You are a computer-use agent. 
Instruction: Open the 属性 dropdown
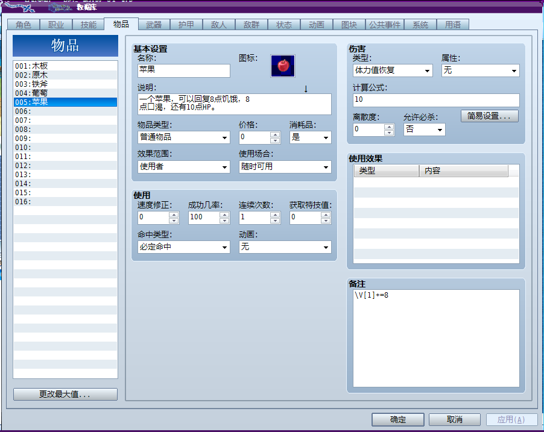click(x=480, y=70)
